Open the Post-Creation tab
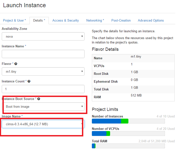 (121, 21)
